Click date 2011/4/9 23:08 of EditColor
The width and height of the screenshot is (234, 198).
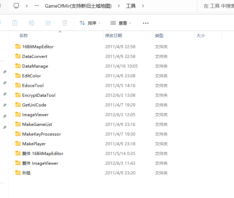pyautogui.click(x=120, y=76)
